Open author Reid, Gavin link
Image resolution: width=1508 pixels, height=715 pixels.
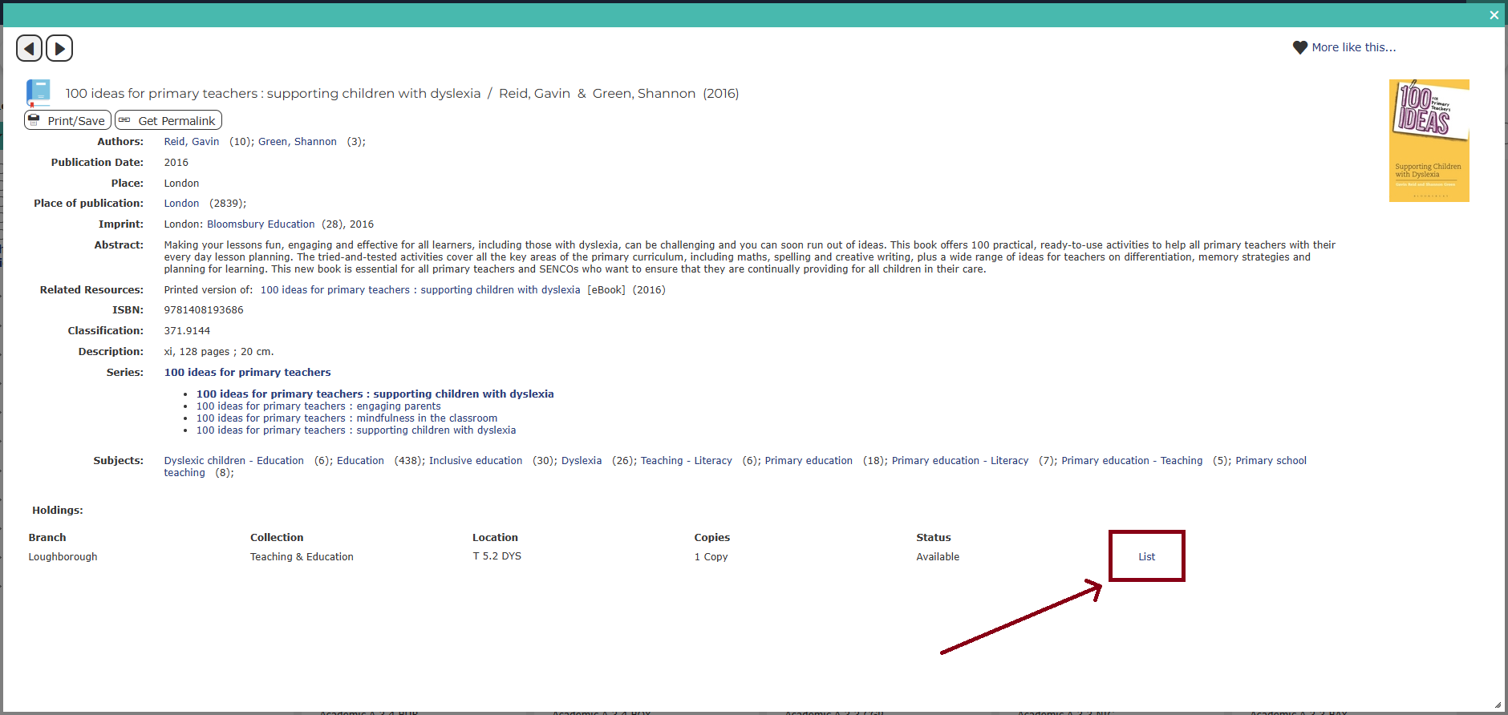coord(191,142)
